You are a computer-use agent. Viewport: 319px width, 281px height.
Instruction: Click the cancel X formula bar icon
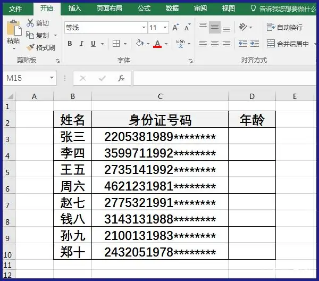pyautogui.click(x=83, y=78)
